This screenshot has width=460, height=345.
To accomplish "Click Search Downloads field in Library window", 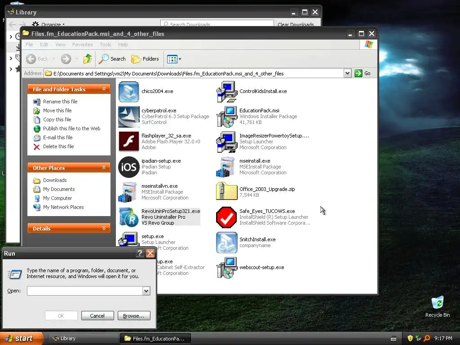I will [x=217, y=23].
